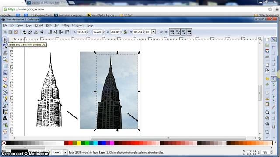Viewport: 280px width, 157px height.
Task: Open the Path menu
Action: tap(49, 25)
